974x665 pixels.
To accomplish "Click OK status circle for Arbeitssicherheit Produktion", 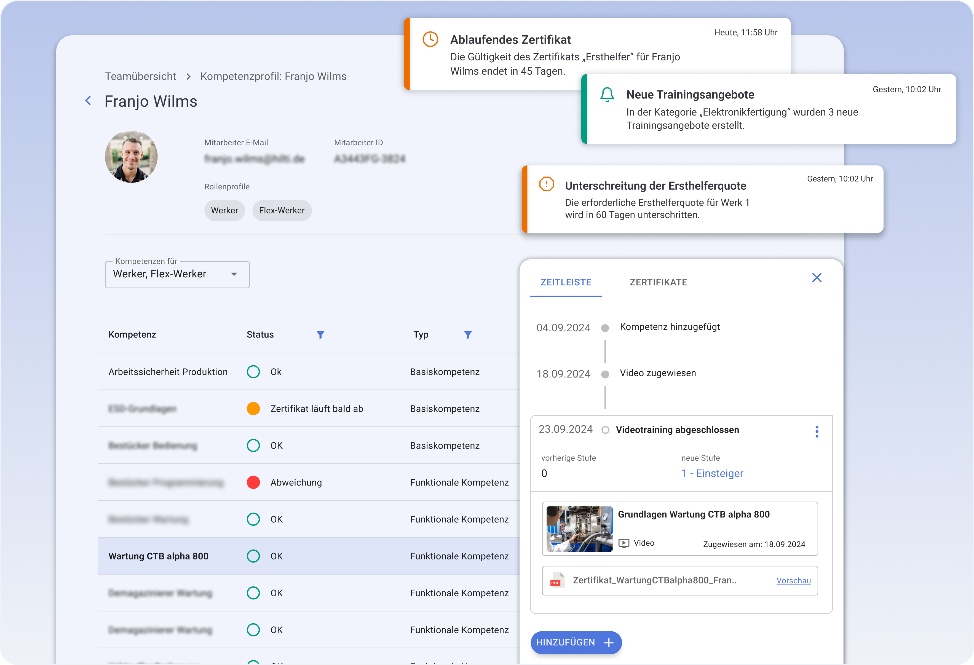I will (253, 372).
